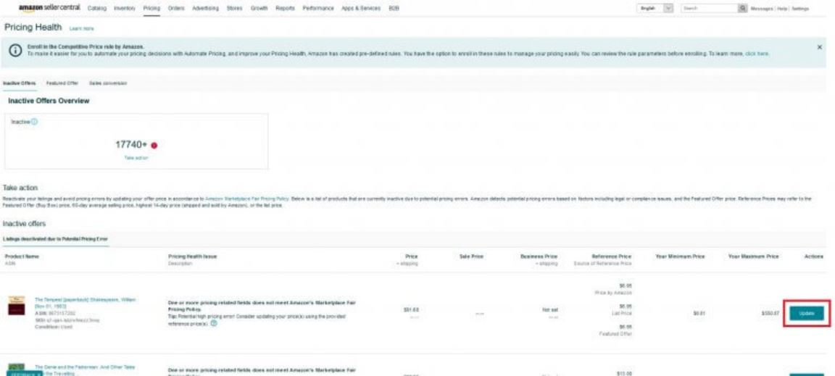
Task: Click the Update button for The Tempest
Action: [807, 314]
